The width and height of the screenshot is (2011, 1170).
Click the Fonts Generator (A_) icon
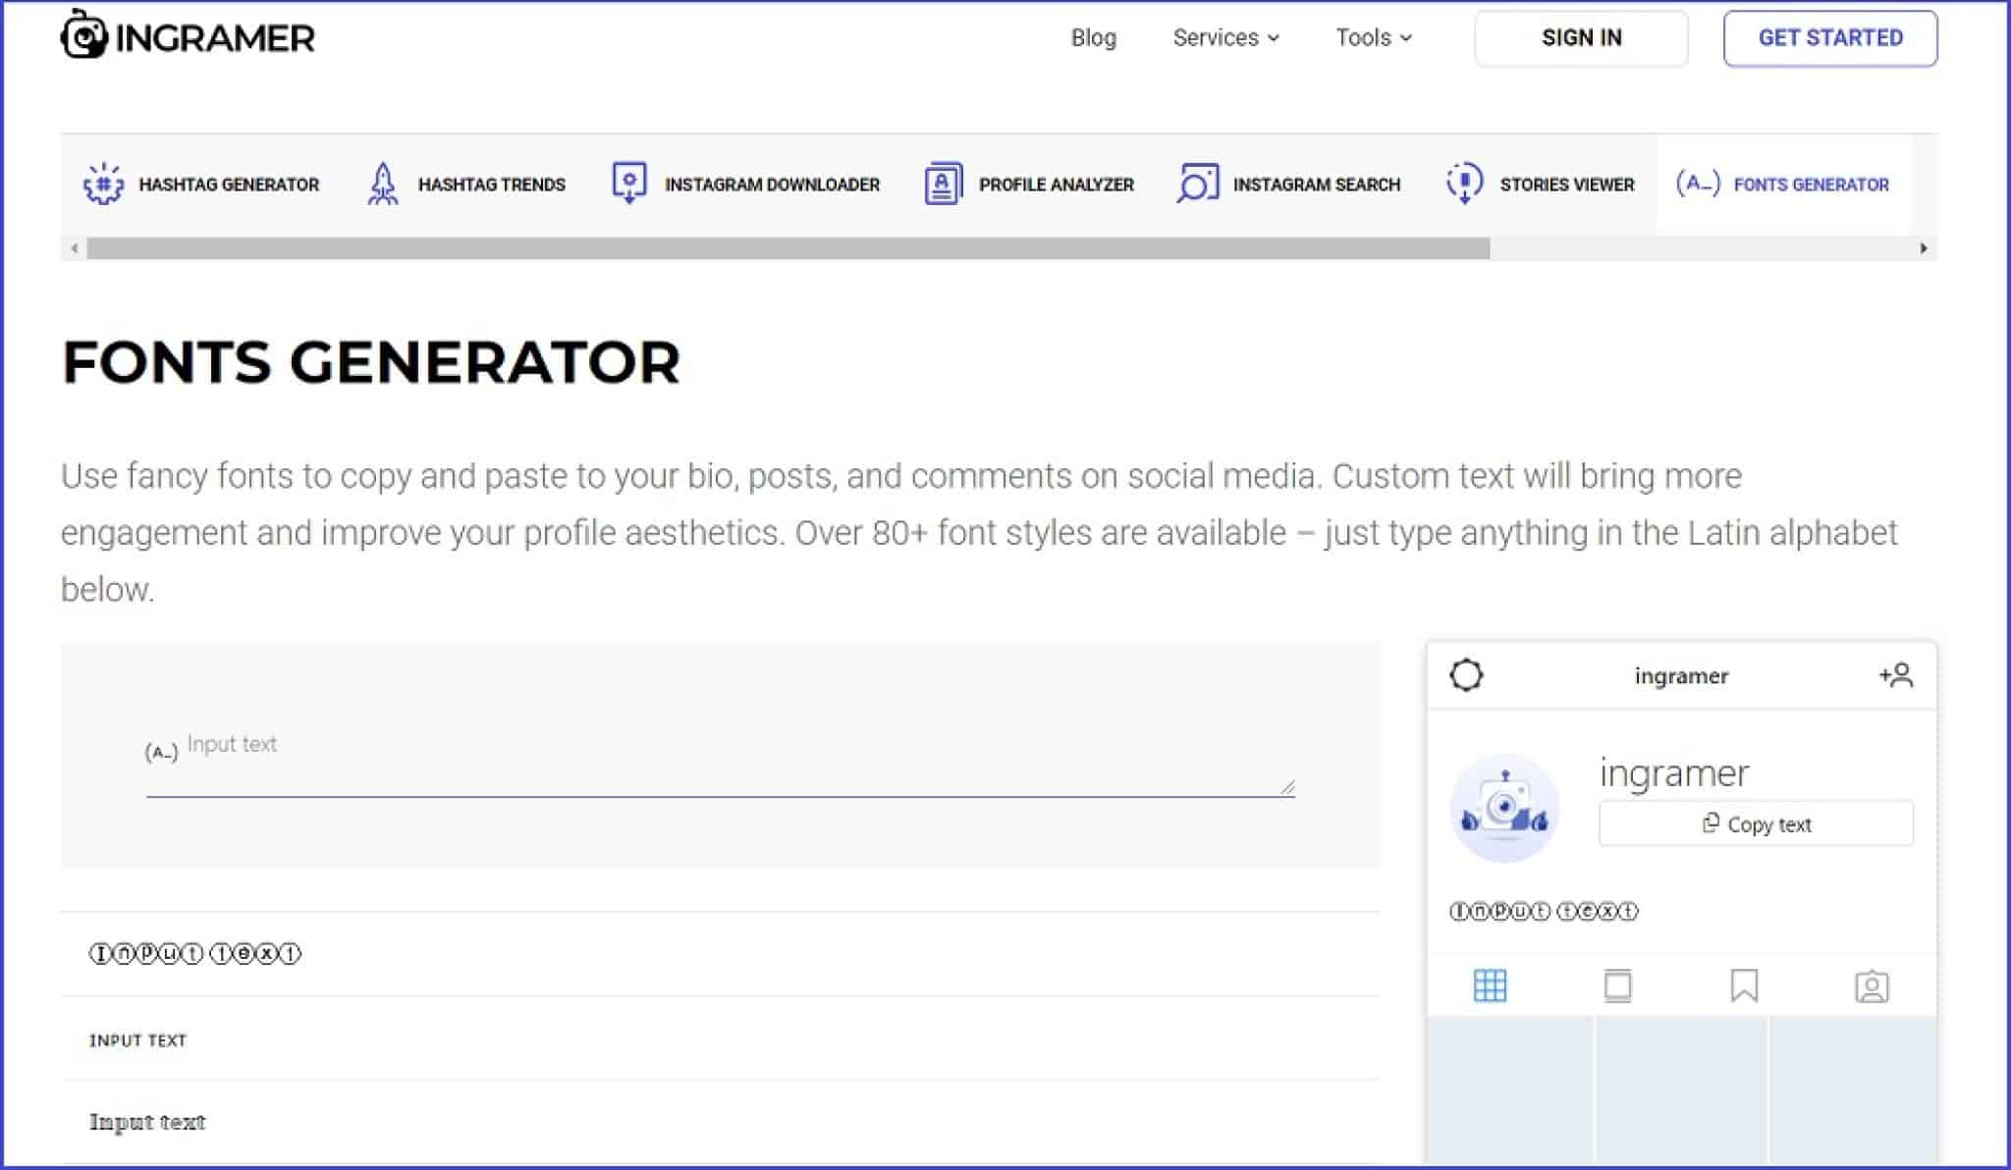[x=1698, y=184]
